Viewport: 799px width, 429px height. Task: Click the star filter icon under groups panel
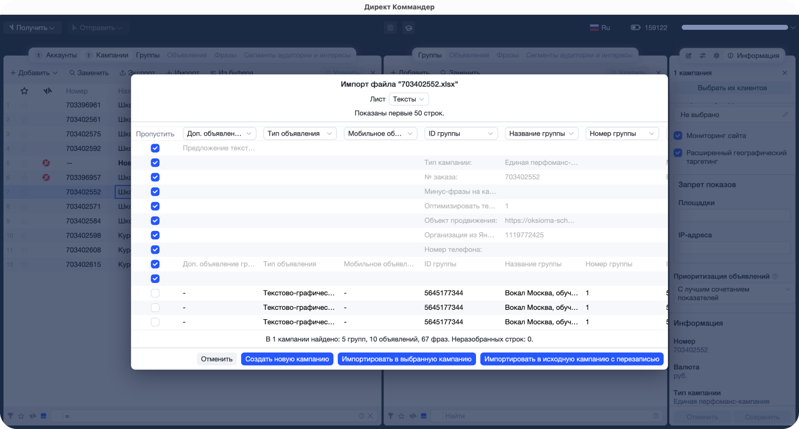pos(401,416)
